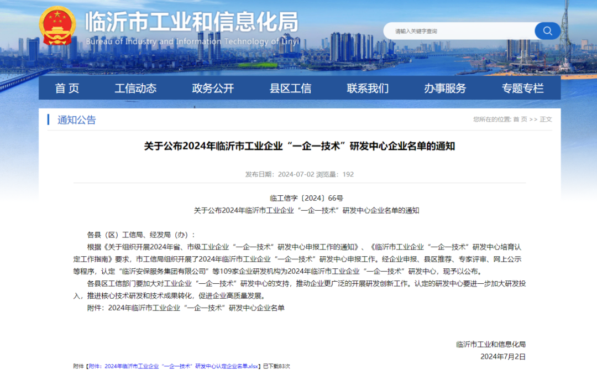Click the salutation line 各县（区）工信局
This screenshot has height=379, width=597.
141,235
